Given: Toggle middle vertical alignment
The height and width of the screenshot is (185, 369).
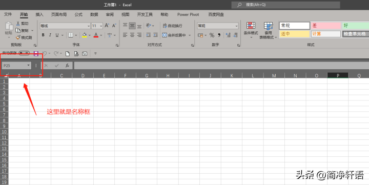Looking at the screenshot, I should (x=132, y=26).
